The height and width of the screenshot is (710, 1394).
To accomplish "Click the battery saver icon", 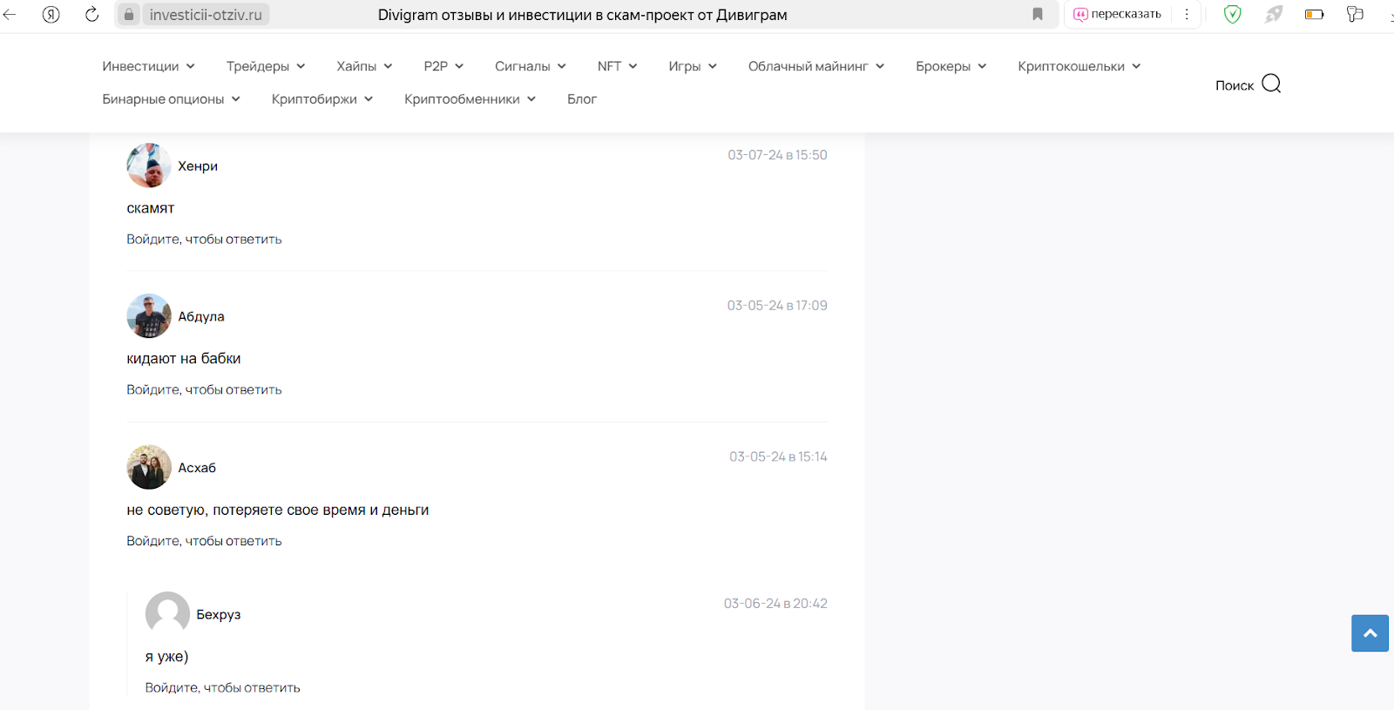I will 1315,15.
